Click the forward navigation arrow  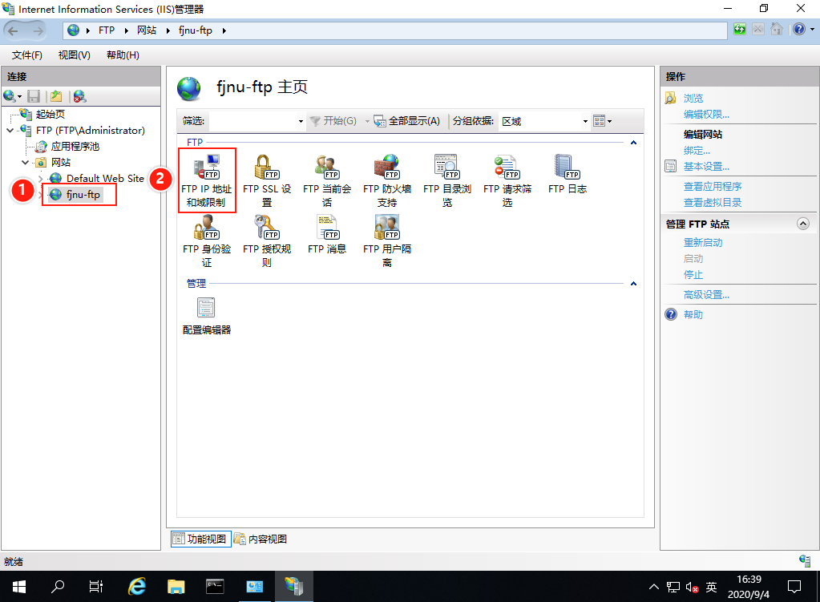pos(38,30)
